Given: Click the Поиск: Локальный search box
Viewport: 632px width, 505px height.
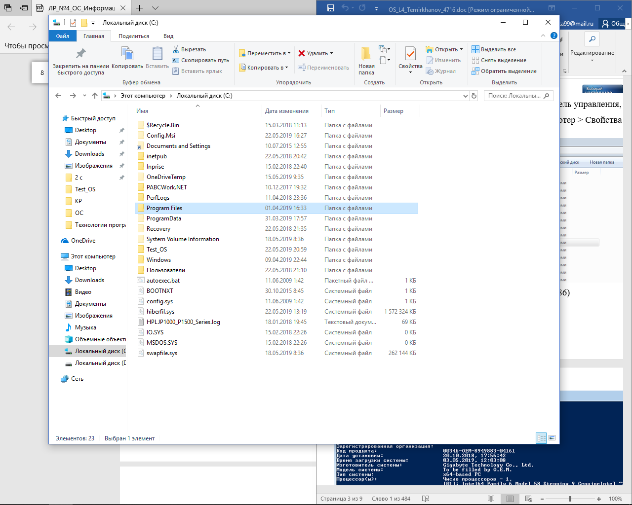Looking at the screenshot, I should pyautogui.click(x=518, y=96).
